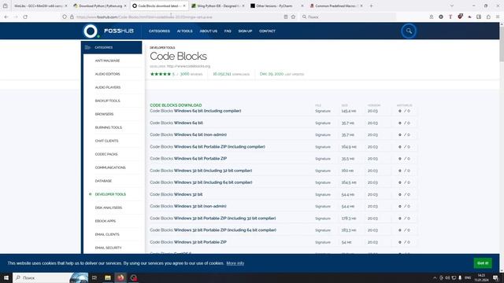
Task: Visit the codeblocks.org developer link
Action: pos(188,66)
